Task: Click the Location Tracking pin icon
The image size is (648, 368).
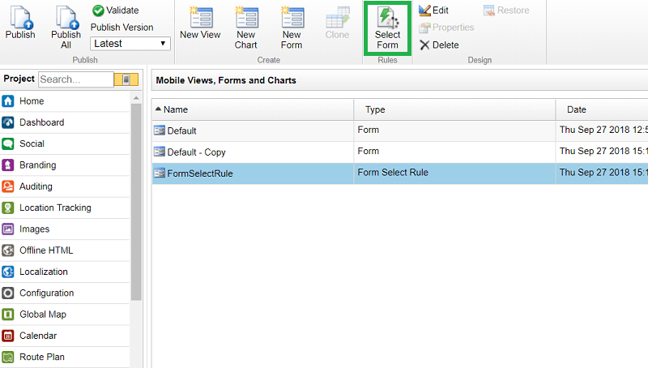Action: point(8,208)
